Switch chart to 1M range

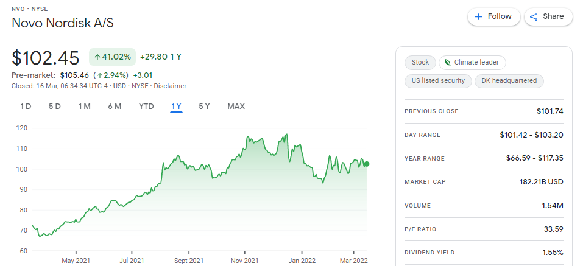[x=85, y=107]
